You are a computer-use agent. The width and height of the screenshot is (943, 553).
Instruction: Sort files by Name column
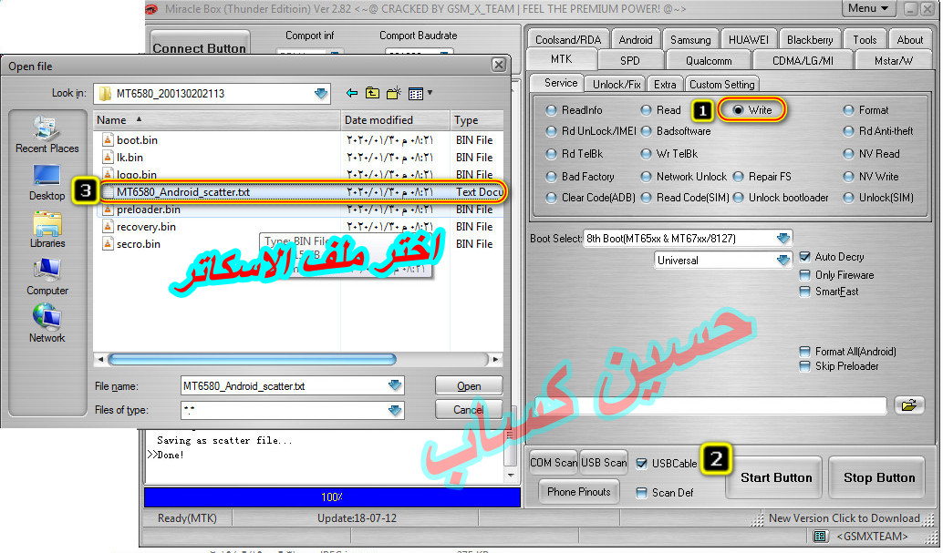click(216, 120)
